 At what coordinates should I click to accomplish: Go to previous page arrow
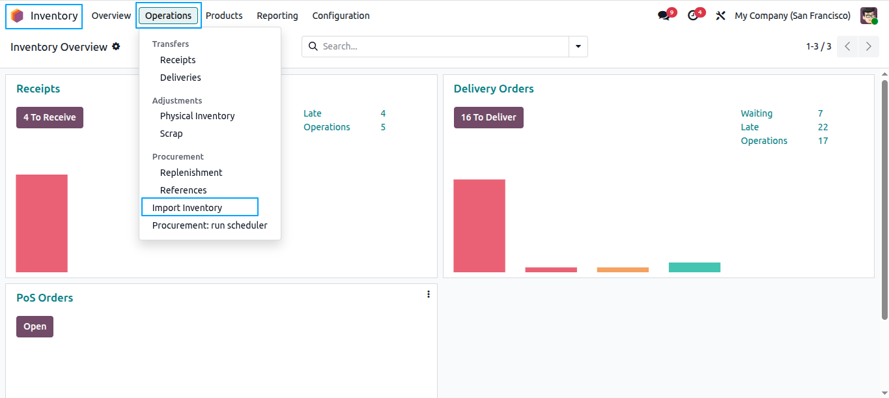point(847,47)
